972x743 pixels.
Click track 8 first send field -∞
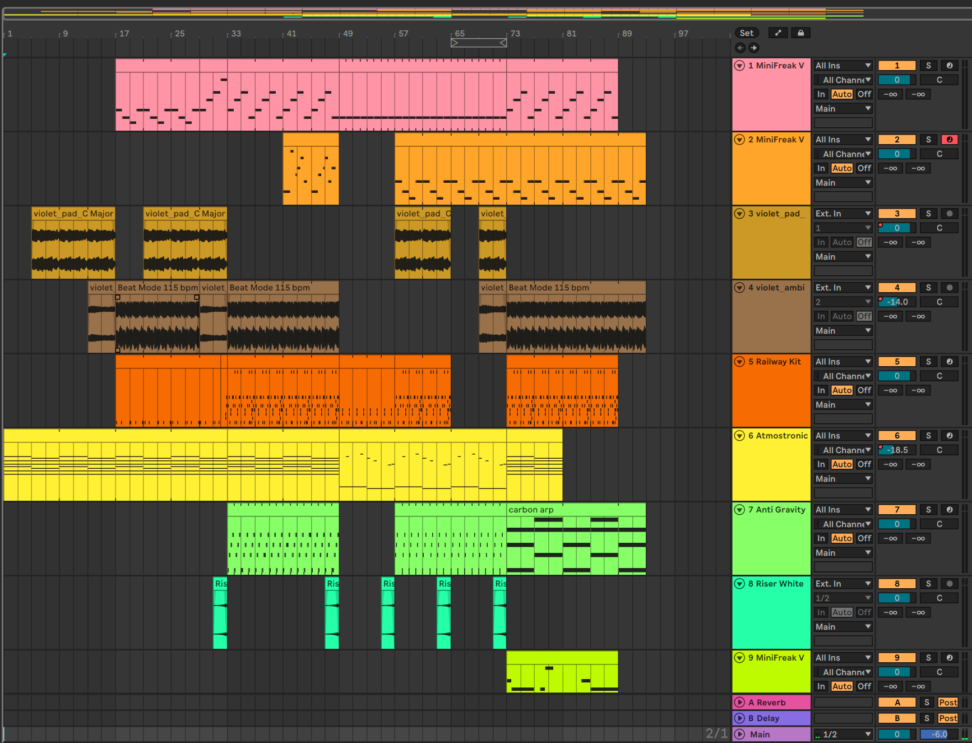890,612
